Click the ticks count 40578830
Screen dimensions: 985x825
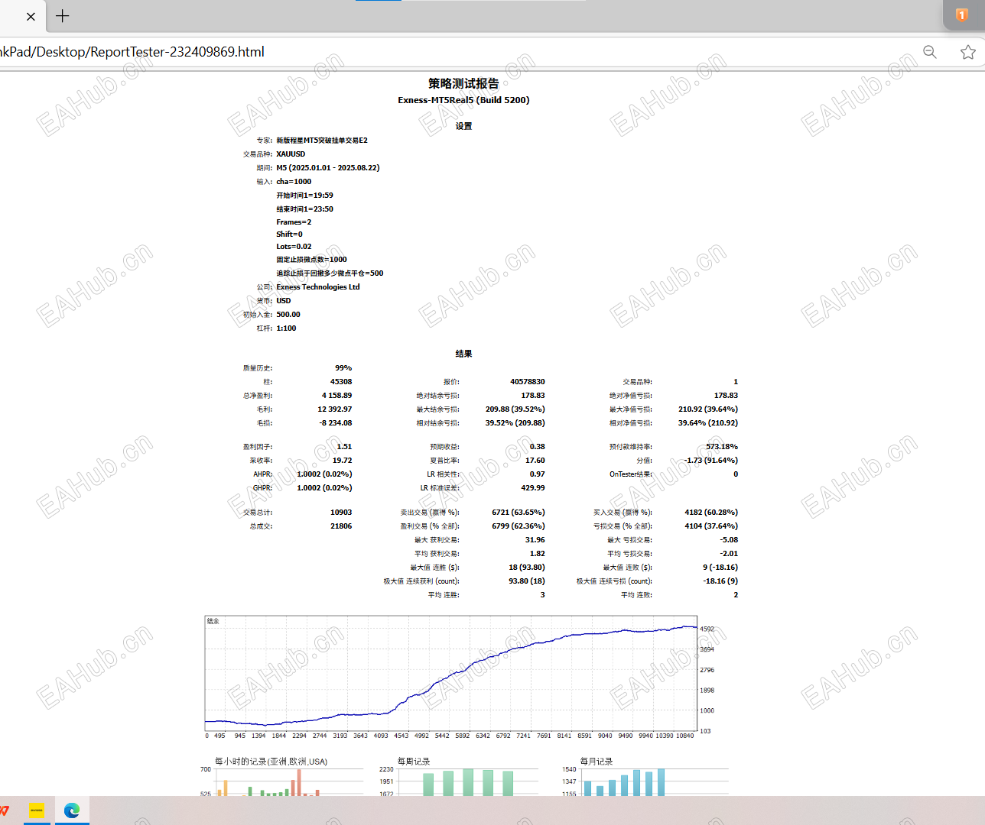coord(528,382)
